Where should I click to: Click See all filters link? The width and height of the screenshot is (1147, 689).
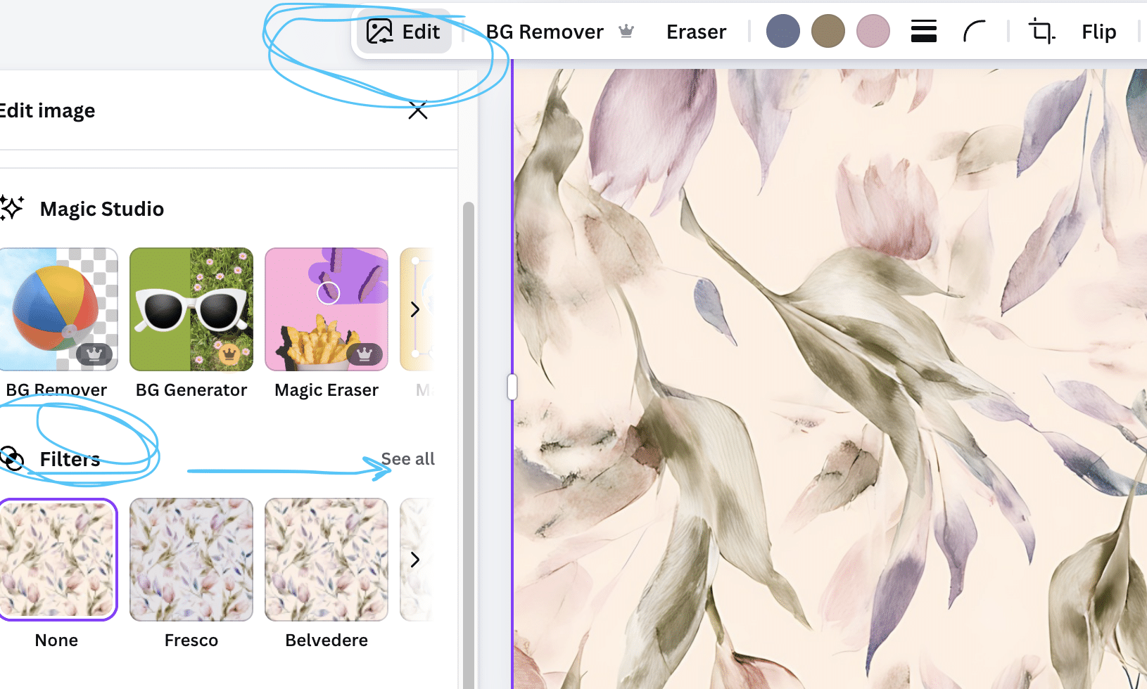[x=408, y=459]
